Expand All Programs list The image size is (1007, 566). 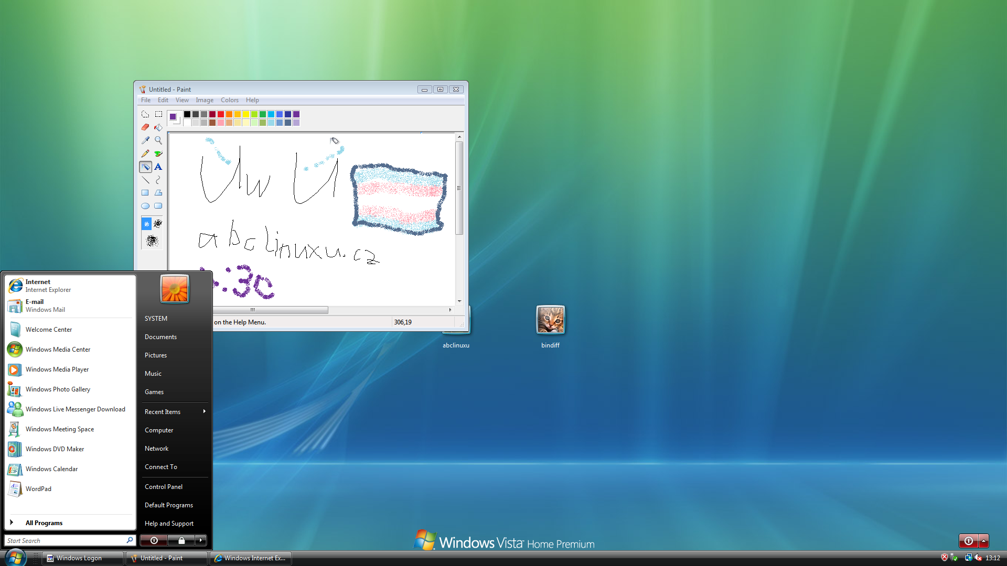pyautogui.click(x=44, y=523)
